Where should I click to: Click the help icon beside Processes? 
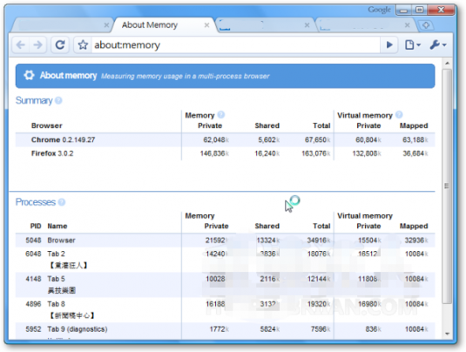(62, 202)
